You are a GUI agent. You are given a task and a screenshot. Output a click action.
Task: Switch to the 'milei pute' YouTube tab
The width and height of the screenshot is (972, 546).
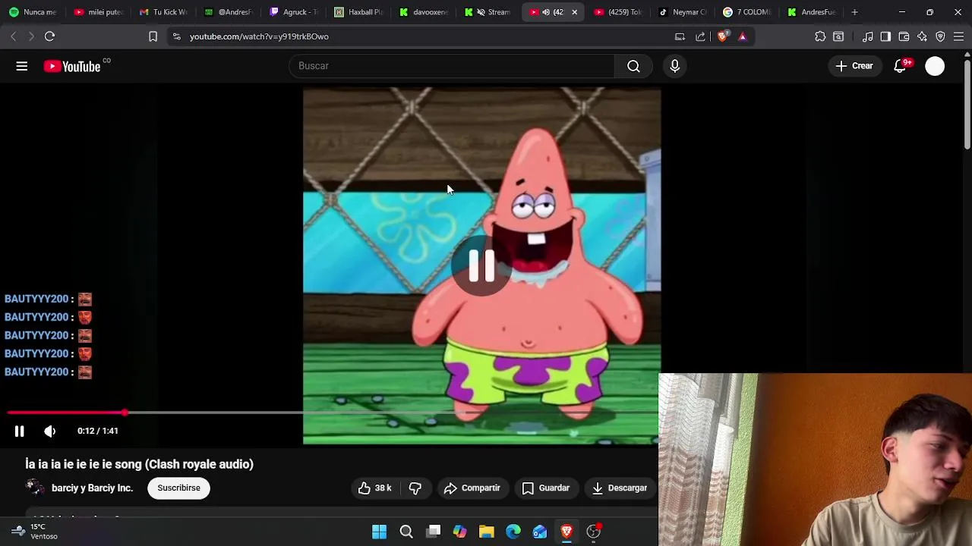click(98, 12)
